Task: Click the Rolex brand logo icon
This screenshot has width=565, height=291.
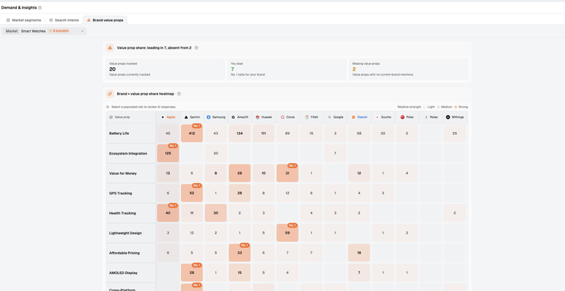Action: (427, 117)
